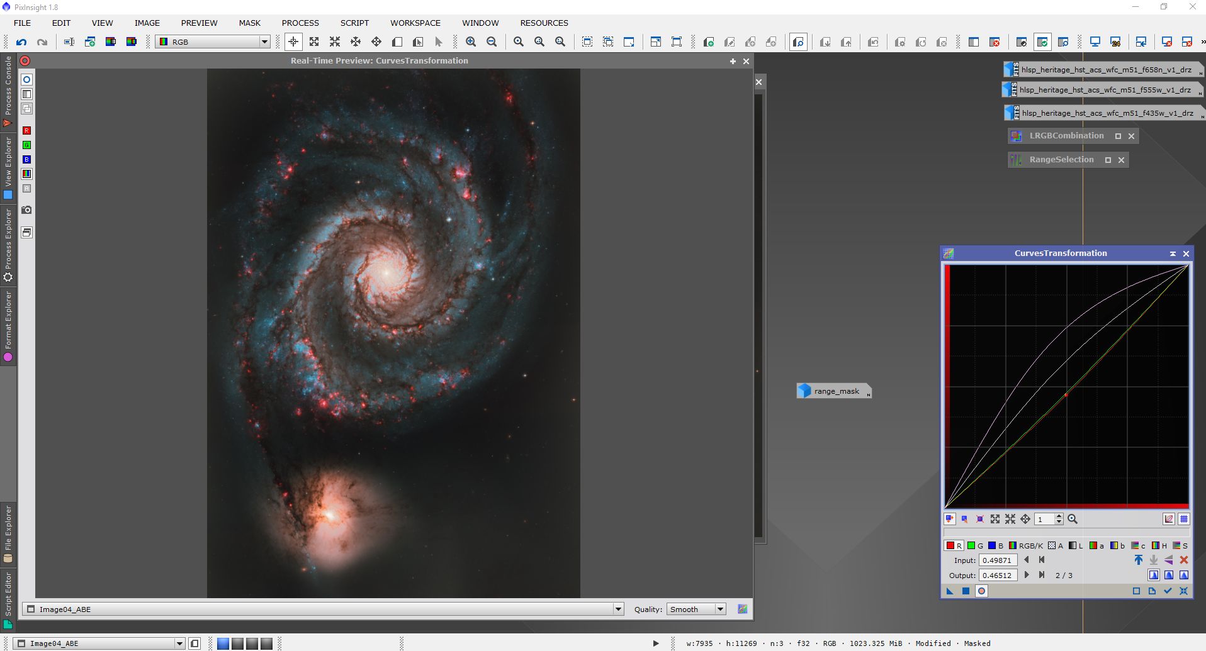This screenshot has height=651, width=1206.
Task: Click the range_mask image icon
Action: coord(804,391)
